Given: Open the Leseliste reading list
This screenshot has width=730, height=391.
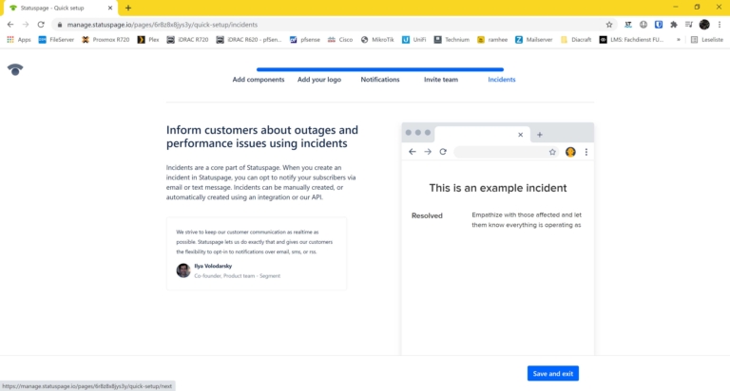Looking at the screenshot, I should [x=706, y=40].
